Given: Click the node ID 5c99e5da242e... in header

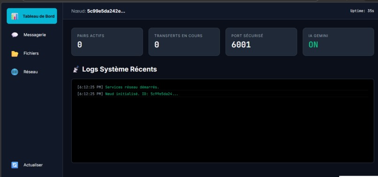Looking at the screenshot, I should coord(106,11).
